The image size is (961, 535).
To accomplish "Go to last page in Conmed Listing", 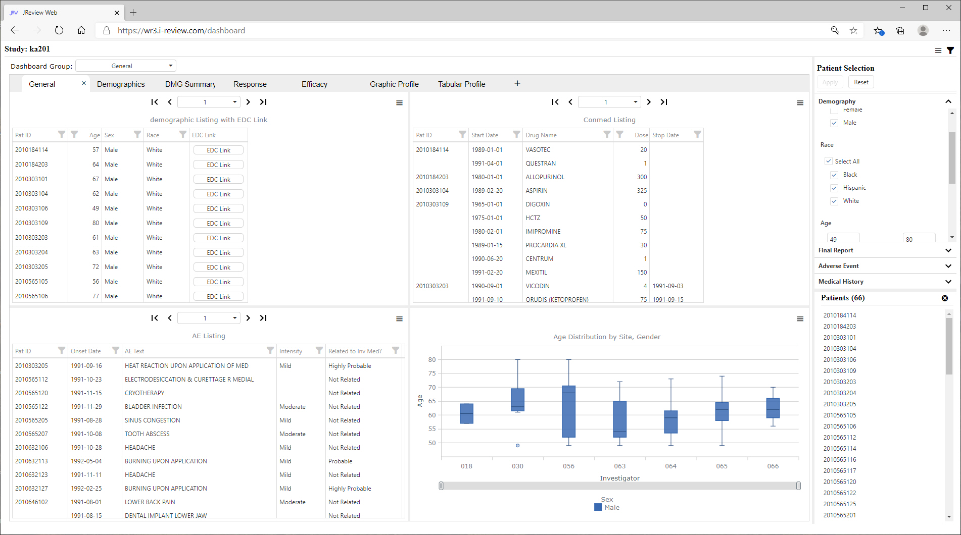I will click(x=664, y=102).
